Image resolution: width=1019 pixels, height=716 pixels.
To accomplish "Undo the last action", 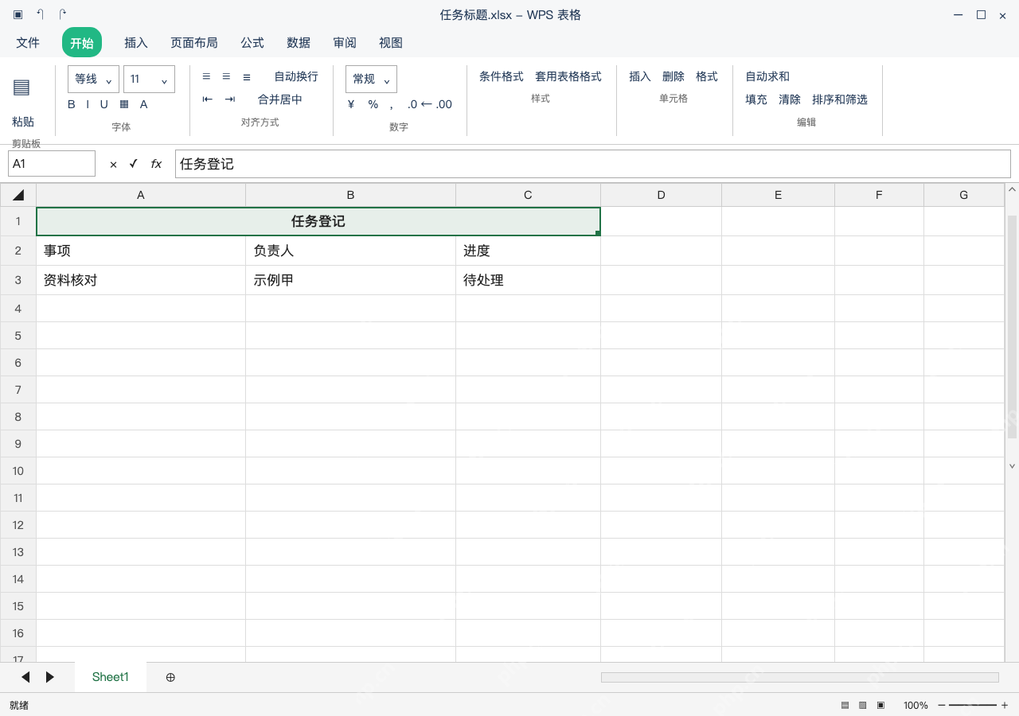I will pos(41,15).
